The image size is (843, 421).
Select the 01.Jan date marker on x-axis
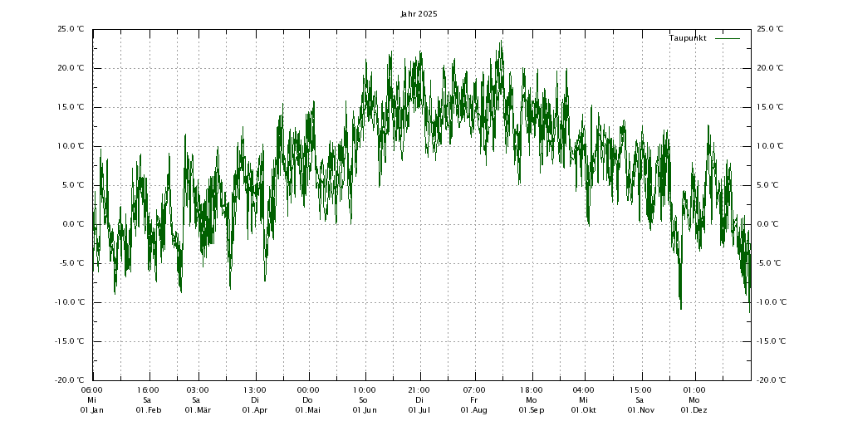[x=92, y=410]
